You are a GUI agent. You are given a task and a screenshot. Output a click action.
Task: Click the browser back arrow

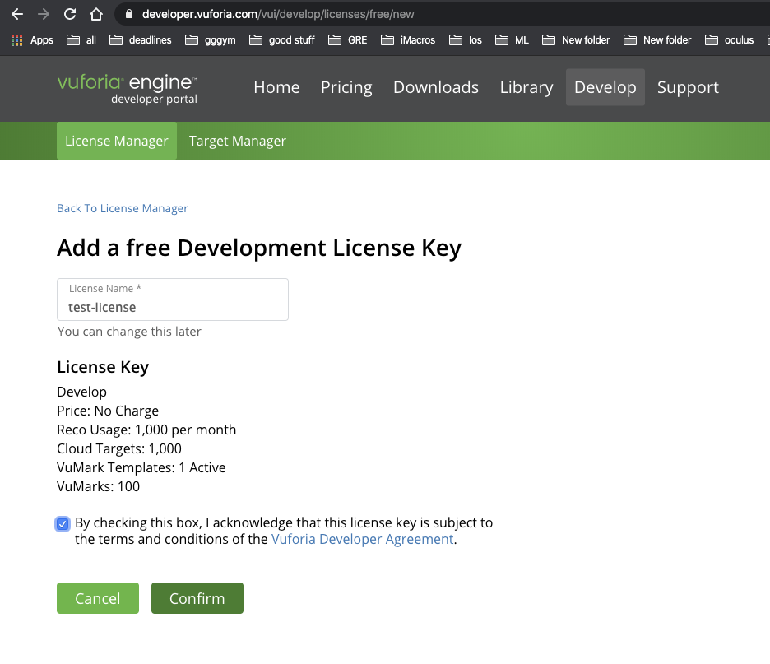tap(17, 14)
